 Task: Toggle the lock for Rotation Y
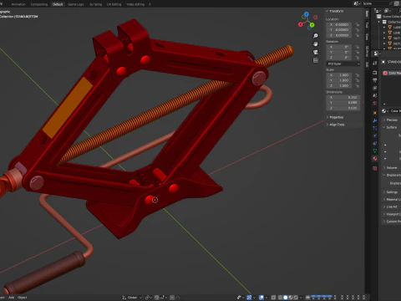(x=358, y=52)
